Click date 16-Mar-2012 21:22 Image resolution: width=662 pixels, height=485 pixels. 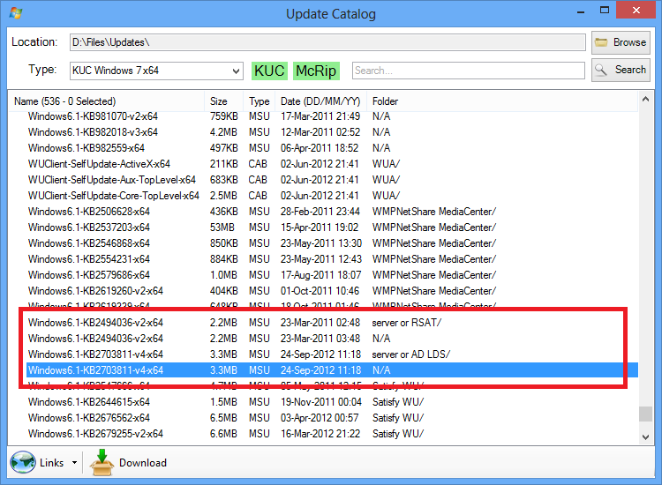pos(320,434)
